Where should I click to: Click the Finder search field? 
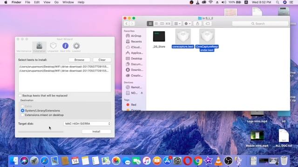pos(260,24)
